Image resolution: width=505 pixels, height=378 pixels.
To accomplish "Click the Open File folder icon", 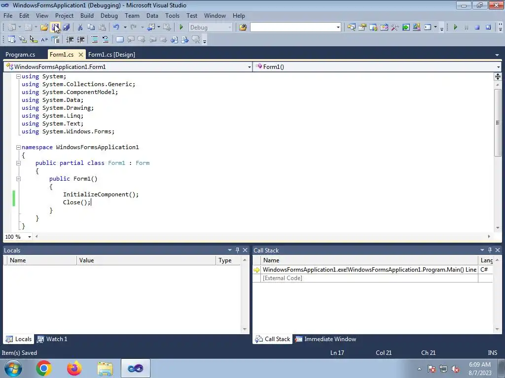I will click(44, 28).
